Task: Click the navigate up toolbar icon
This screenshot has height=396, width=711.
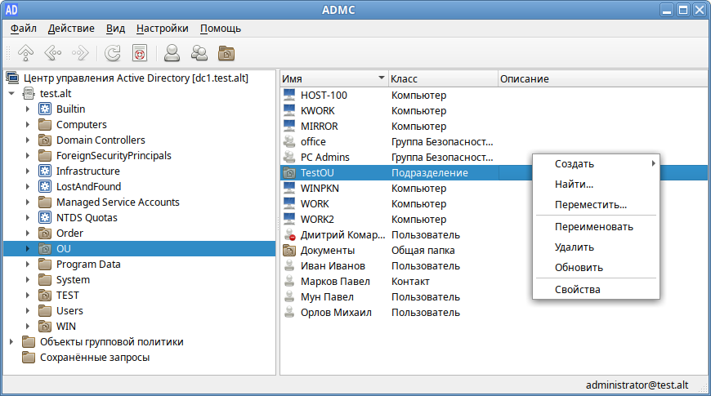Action: click(26, 53)
